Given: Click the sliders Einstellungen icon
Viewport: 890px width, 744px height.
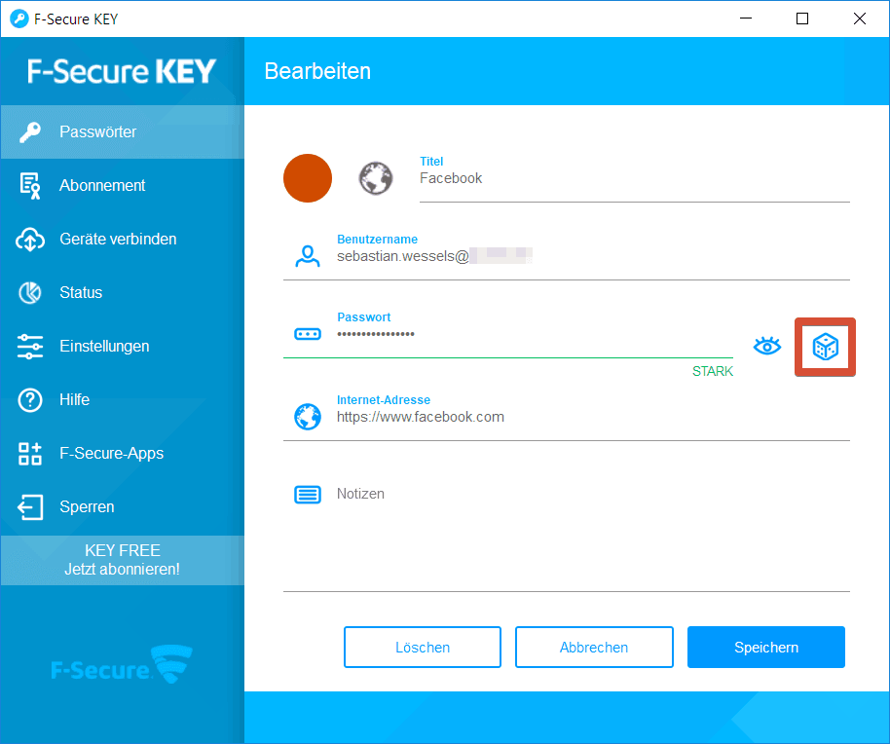Looking at the screenshot, I should (30, 346).
